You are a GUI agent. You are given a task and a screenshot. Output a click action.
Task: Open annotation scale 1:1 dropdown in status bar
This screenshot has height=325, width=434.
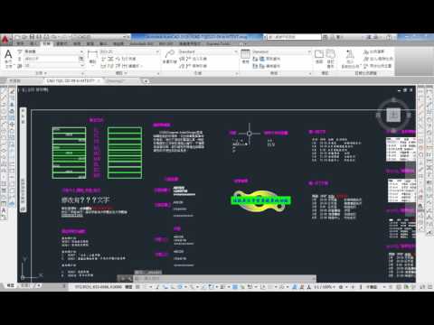pyautogui.click(x=325, y=287)
